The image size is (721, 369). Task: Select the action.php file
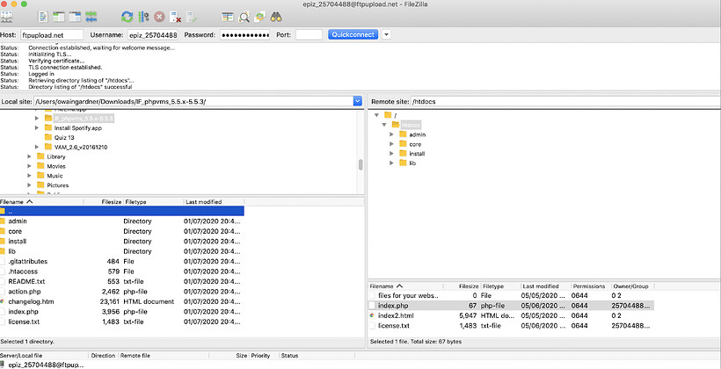(x=122, y=292)
